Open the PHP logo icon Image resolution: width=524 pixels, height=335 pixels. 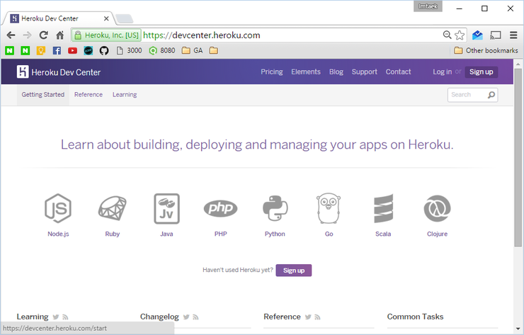click(220, 208)
